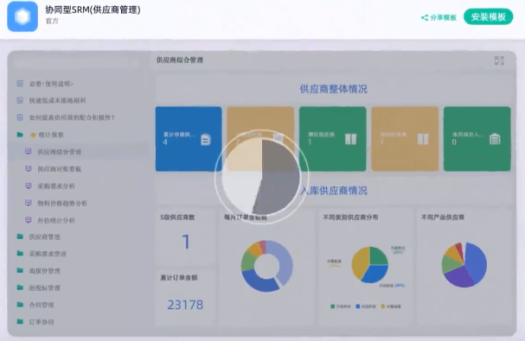Click the 累计订单金额 card title
This screenshot has width=525, height=341.
click(x=179, y=278)
